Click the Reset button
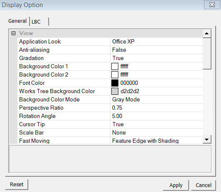Viewport: 221px width, 192px height. (x=17, y=185)
